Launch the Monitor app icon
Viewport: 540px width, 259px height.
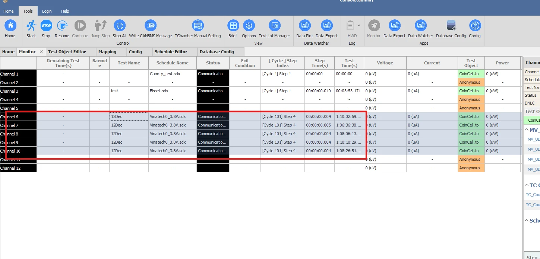[374, 26]
